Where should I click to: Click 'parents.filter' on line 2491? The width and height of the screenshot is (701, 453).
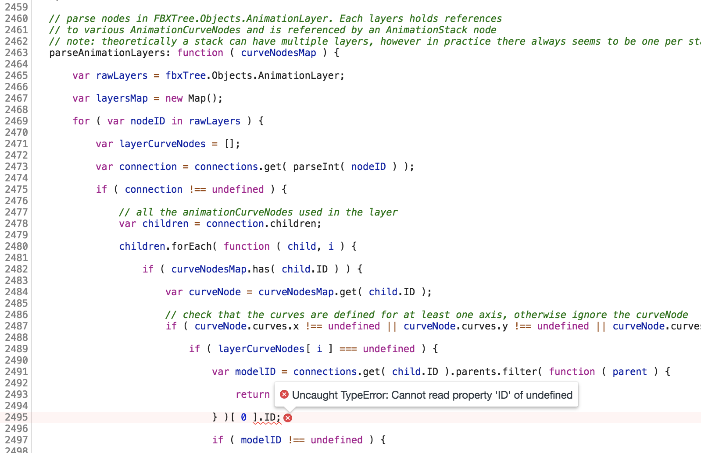tap(496, 372)
